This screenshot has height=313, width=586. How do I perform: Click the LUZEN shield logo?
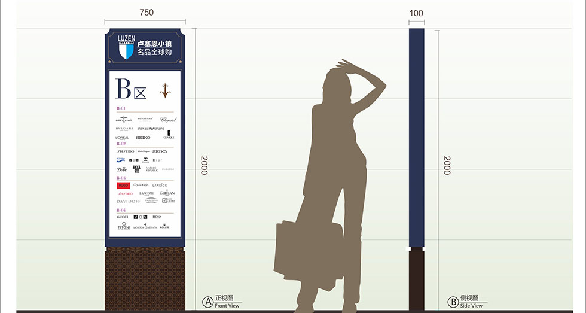click(x=126, y=47)
